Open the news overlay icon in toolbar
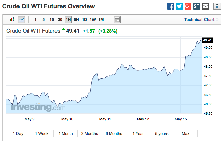The height and width of the screenshot is (143, 223). tap(117, 20)
